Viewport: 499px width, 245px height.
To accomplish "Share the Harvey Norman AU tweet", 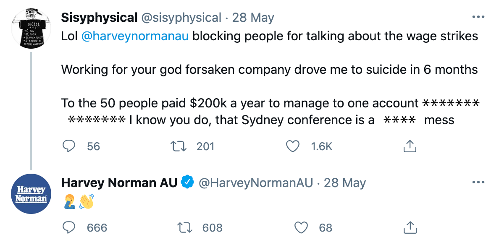I will click(409, 228).
